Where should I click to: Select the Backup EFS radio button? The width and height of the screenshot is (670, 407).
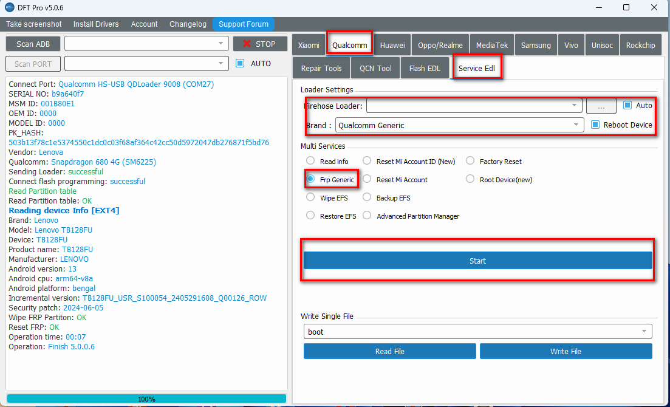click(367, 197)
